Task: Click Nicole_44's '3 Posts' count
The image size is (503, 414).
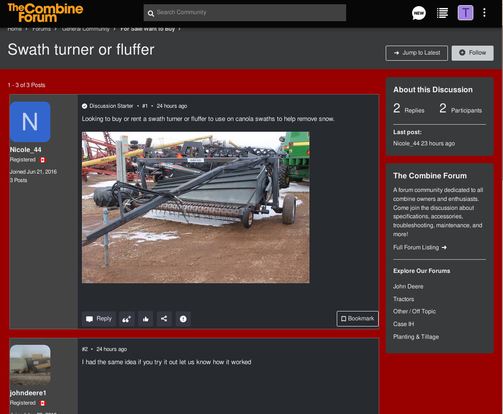Action: coord(18,180)
